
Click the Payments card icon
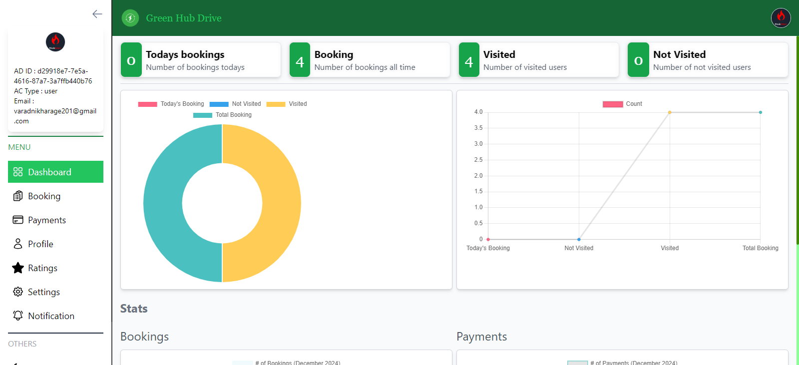[18, 220]
